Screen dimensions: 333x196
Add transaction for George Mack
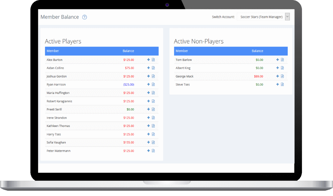(x=278, y=76)
